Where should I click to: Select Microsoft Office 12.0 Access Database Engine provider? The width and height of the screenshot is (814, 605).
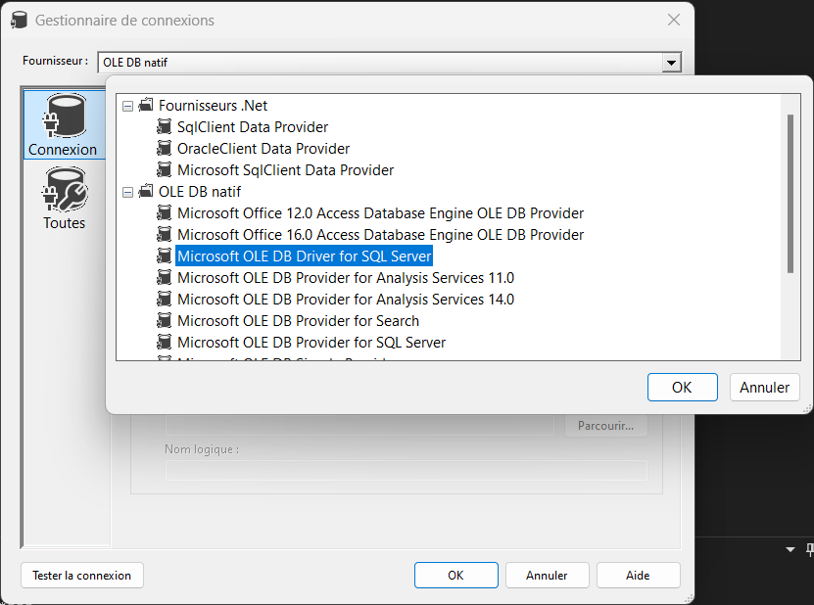[380, 213]
